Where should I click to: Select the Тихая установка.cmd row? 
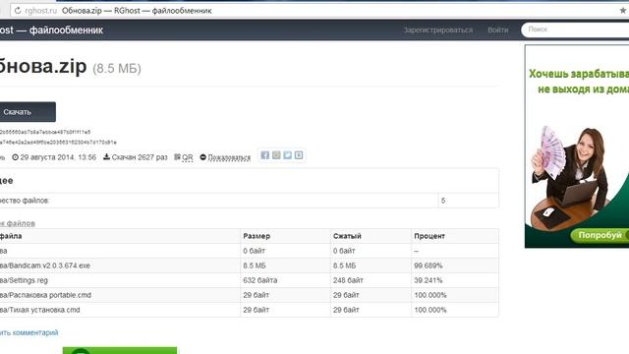[249, 310]
